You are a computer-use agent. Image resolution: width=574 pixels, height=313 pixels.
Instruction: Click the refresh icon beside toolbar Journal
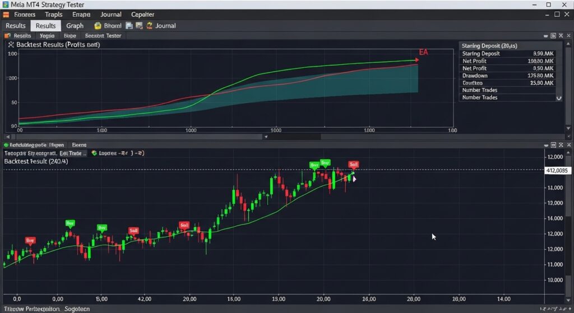click(149, 26)
